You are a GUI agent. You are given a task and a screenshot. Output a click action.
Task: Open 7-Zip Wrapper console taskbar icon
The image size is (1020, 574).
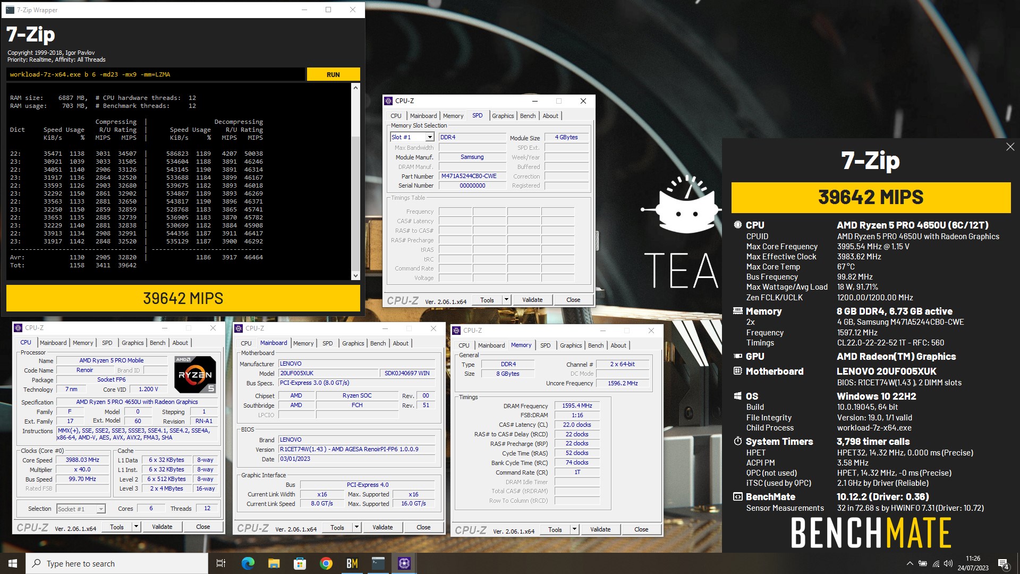tap(378, 563)
